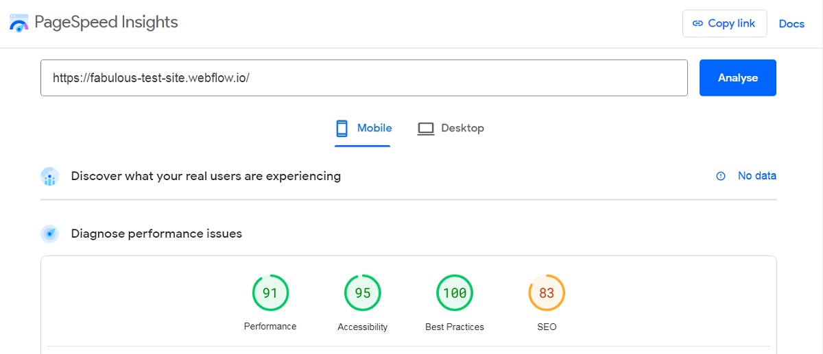Switch to the Mobile tab
The width and height of the screenshot is (823, 354).
point(363,128)
